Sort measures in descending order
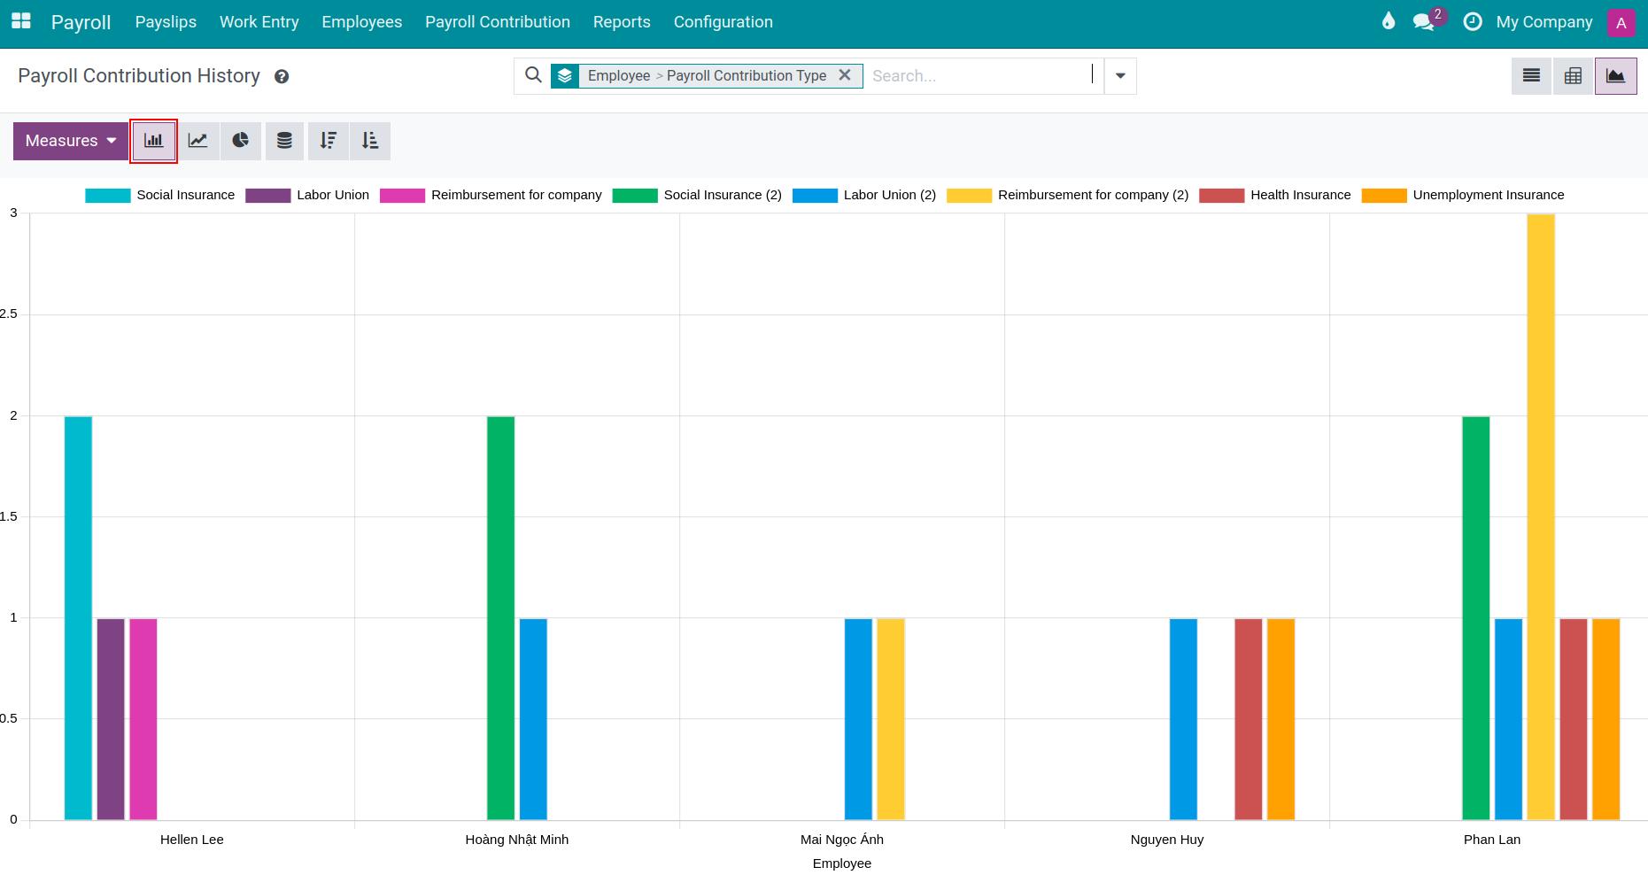The image size is (1648, 875). tap(328, 140)
